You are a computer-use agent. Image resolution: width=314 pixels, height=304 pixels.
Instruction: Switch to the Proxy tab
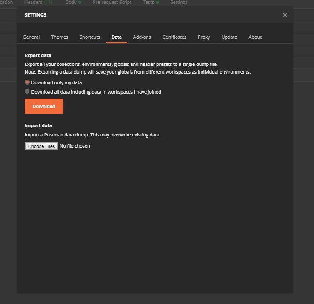click(204, 37)
